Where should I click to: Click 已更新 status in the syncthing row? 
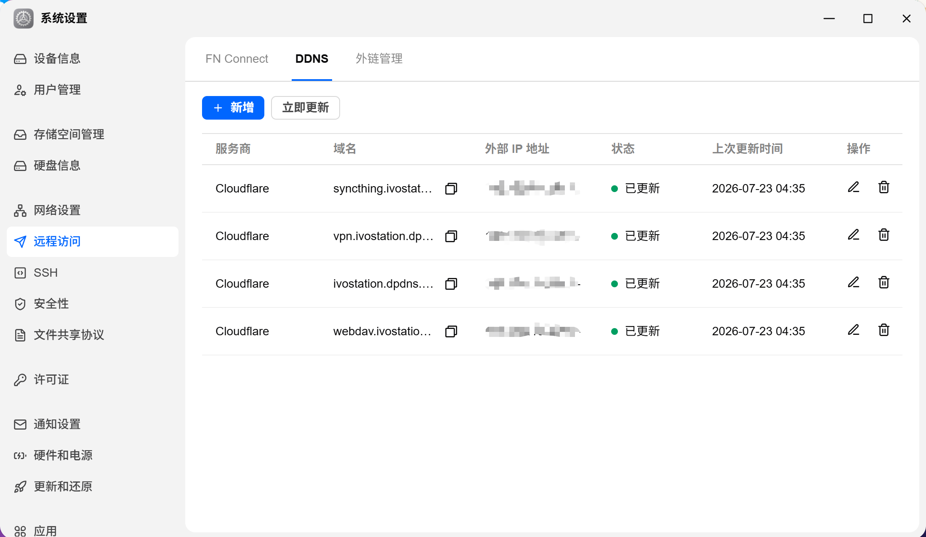[636, 188]
